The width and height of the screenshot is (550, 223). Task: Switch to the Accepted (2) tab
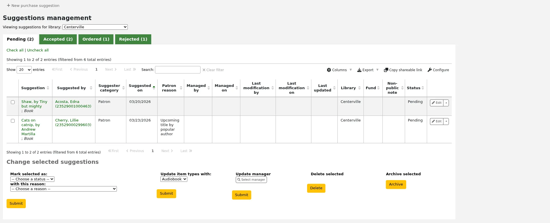pos(58,39)
